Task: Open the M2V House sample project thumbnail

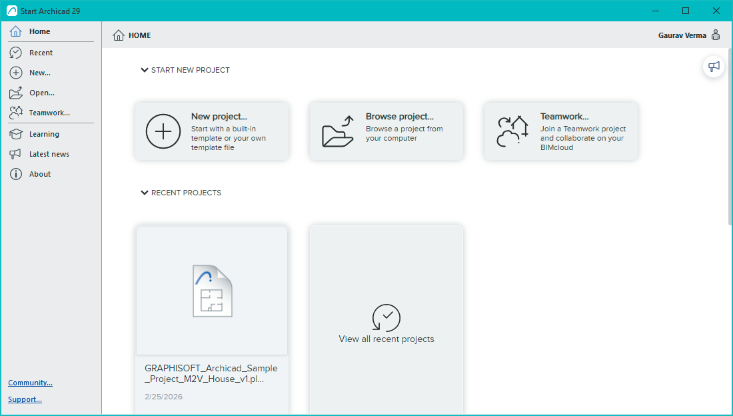Action: 212,291
